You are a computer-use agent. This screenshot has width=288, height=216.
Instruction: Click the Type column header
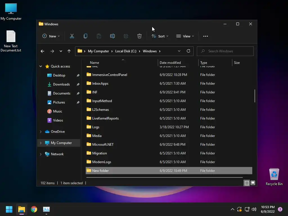[215, 63]
